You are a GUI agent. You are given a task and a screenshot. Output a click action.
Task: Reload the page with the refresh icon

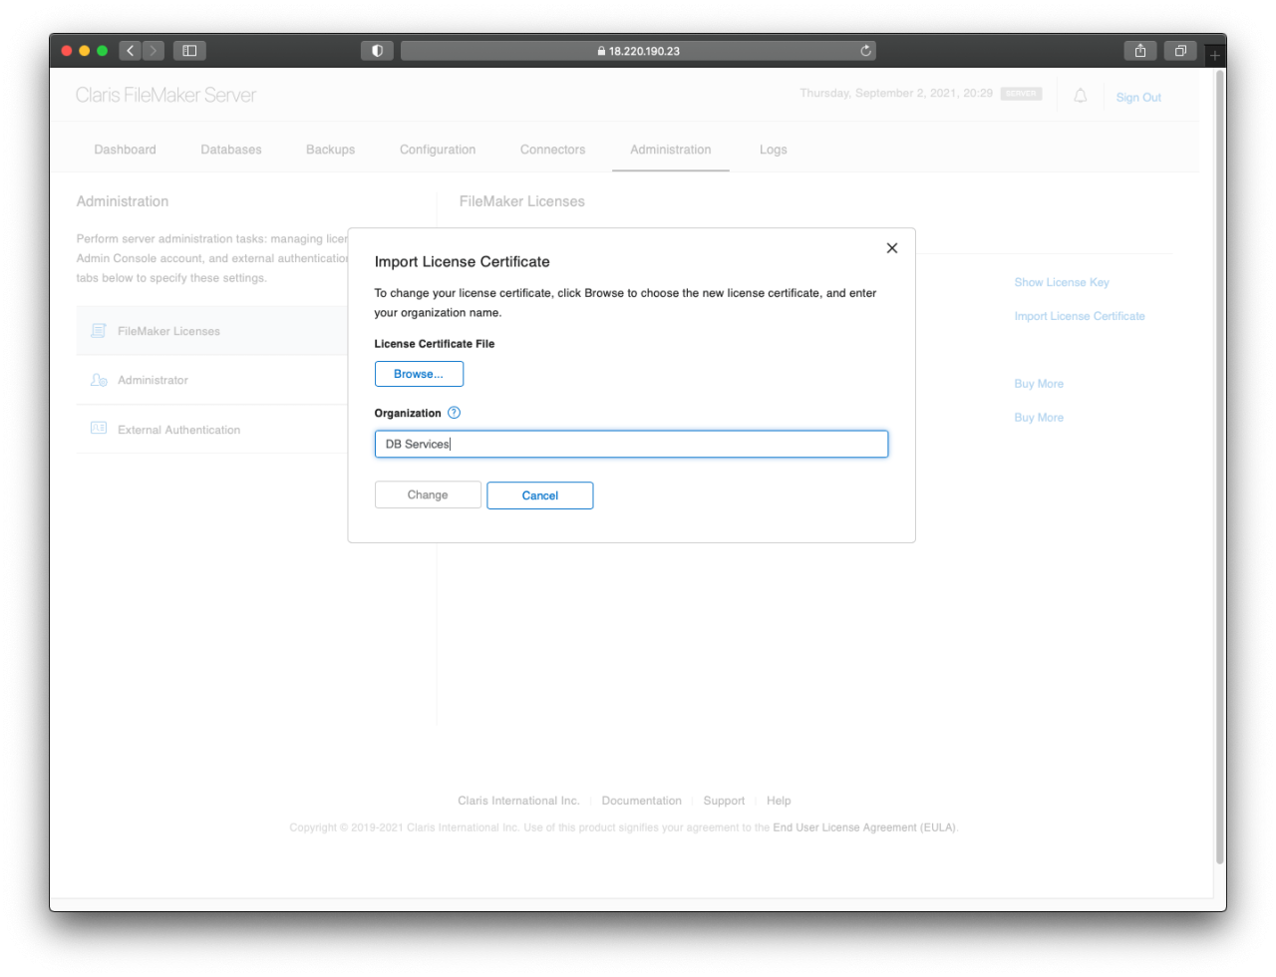pos(866,51)
